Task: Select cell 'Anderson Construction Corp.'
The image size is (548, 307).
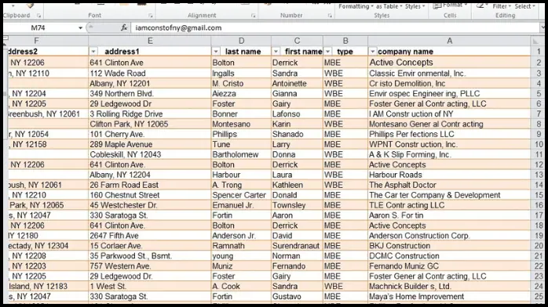Action: 449,236
